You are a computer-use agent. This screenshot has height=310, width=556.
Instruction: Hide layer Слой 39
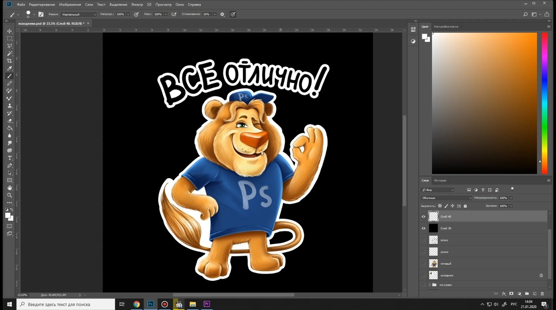tap(423, 228)
